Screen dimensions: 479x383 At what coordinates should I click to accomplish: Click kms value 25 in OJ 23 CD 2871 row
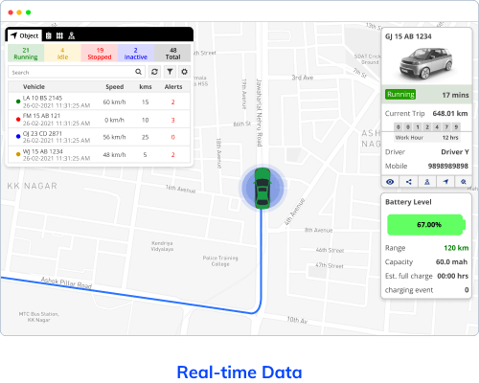(146, 137)
